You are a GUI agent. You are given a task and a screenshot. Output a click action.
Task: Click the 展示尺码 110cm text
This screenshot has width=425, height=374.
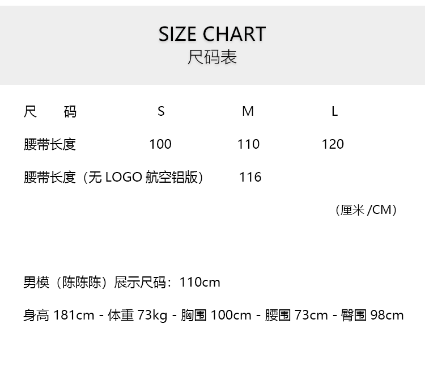tap(168, 282)
